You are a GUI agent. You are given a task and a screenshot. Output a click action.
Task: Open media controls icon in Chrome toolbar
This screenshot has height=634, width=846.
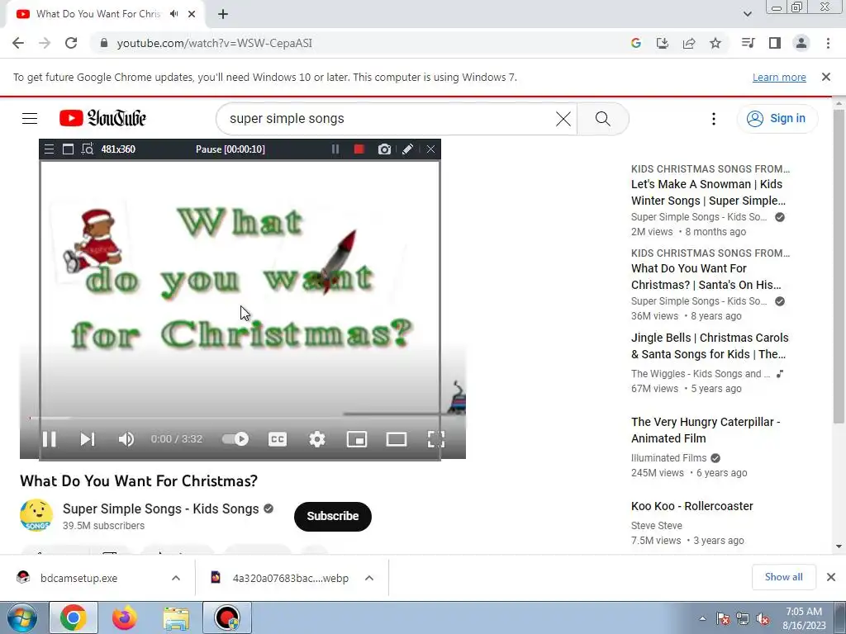tap(748, 43)
